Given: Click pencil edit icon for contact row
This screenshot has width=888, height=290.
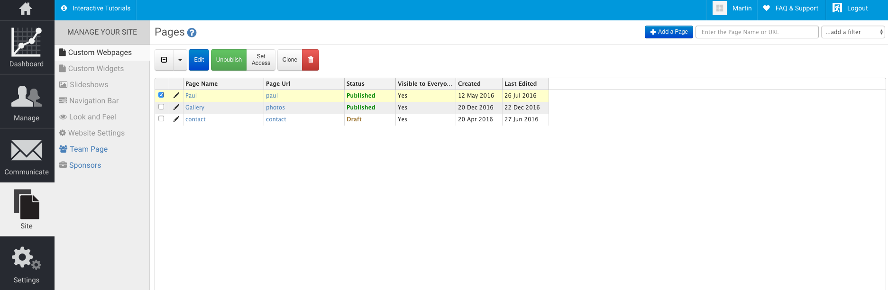Looking at the screenshot, I should tap(176, 119).
